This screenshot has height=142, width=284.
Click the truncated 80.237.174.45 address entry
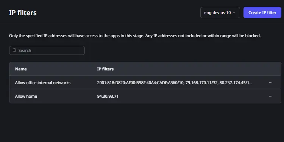click(236, 83)
